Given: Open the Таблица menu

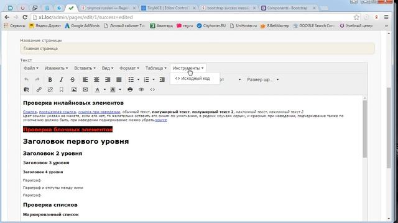Looking at the screenshot, I should (x=156, y=68).
